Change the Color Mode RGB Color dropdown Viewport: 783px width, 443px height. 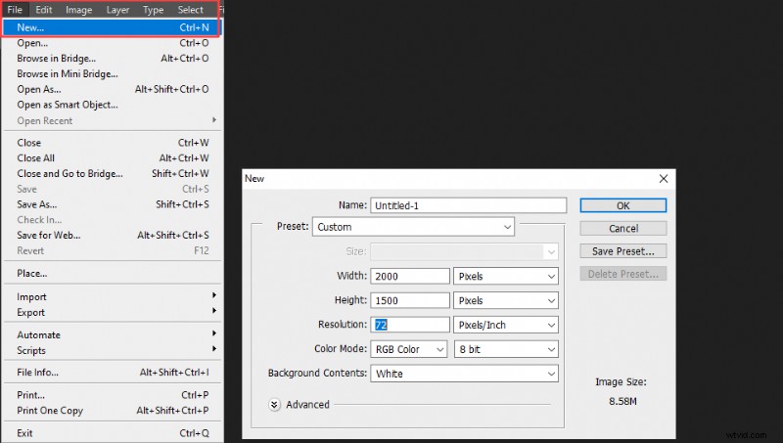coord(408,349)
